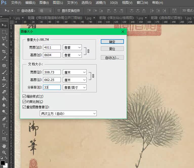Open the auto-select 组 dropdown
The image size is (194, 168).
(x=45, y=11)
